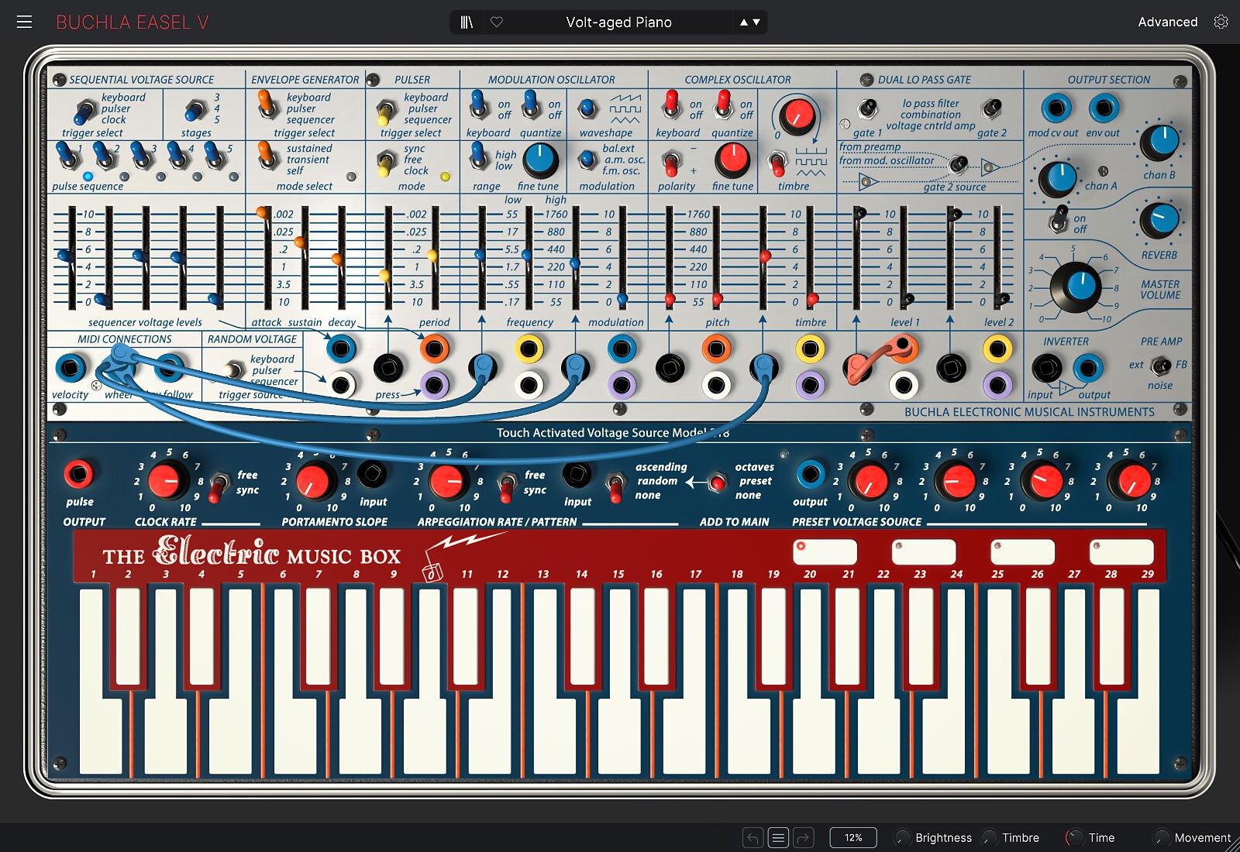Select previous preset with up arrow
1240x852 pixels.
click(744, 22)
